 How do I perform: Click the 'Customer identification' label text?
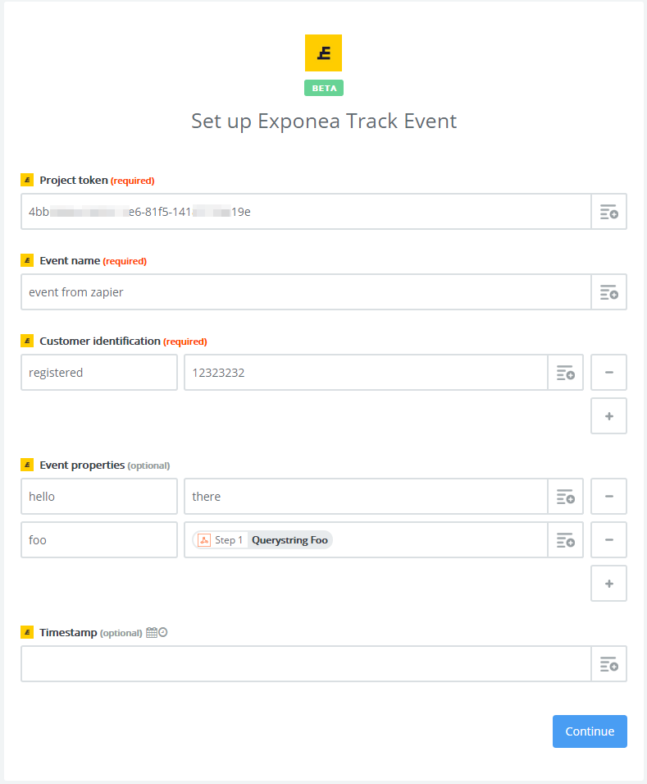coord(100,341)
